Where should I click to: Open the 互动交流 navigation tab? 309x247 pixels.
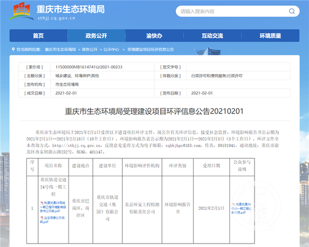click(212, 36)
